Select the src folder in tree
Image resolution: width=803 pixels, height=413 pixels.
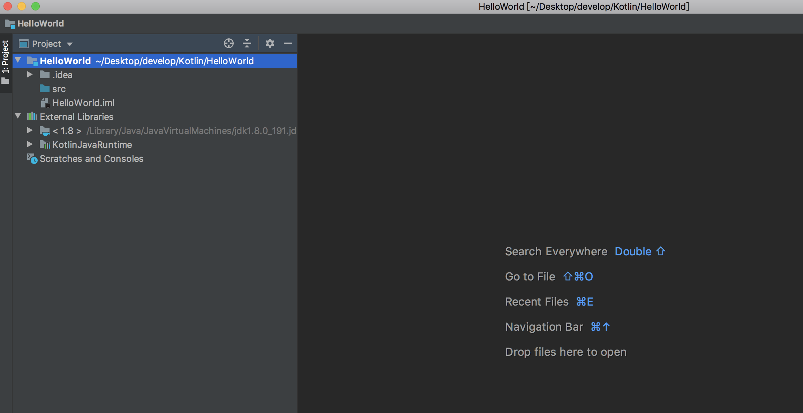click(59, 89)
